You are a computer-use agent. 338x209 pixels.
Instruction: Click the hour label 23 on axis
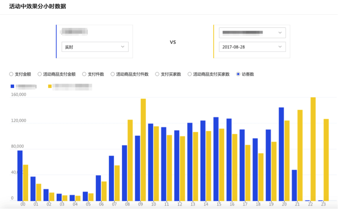pos(323,204)
